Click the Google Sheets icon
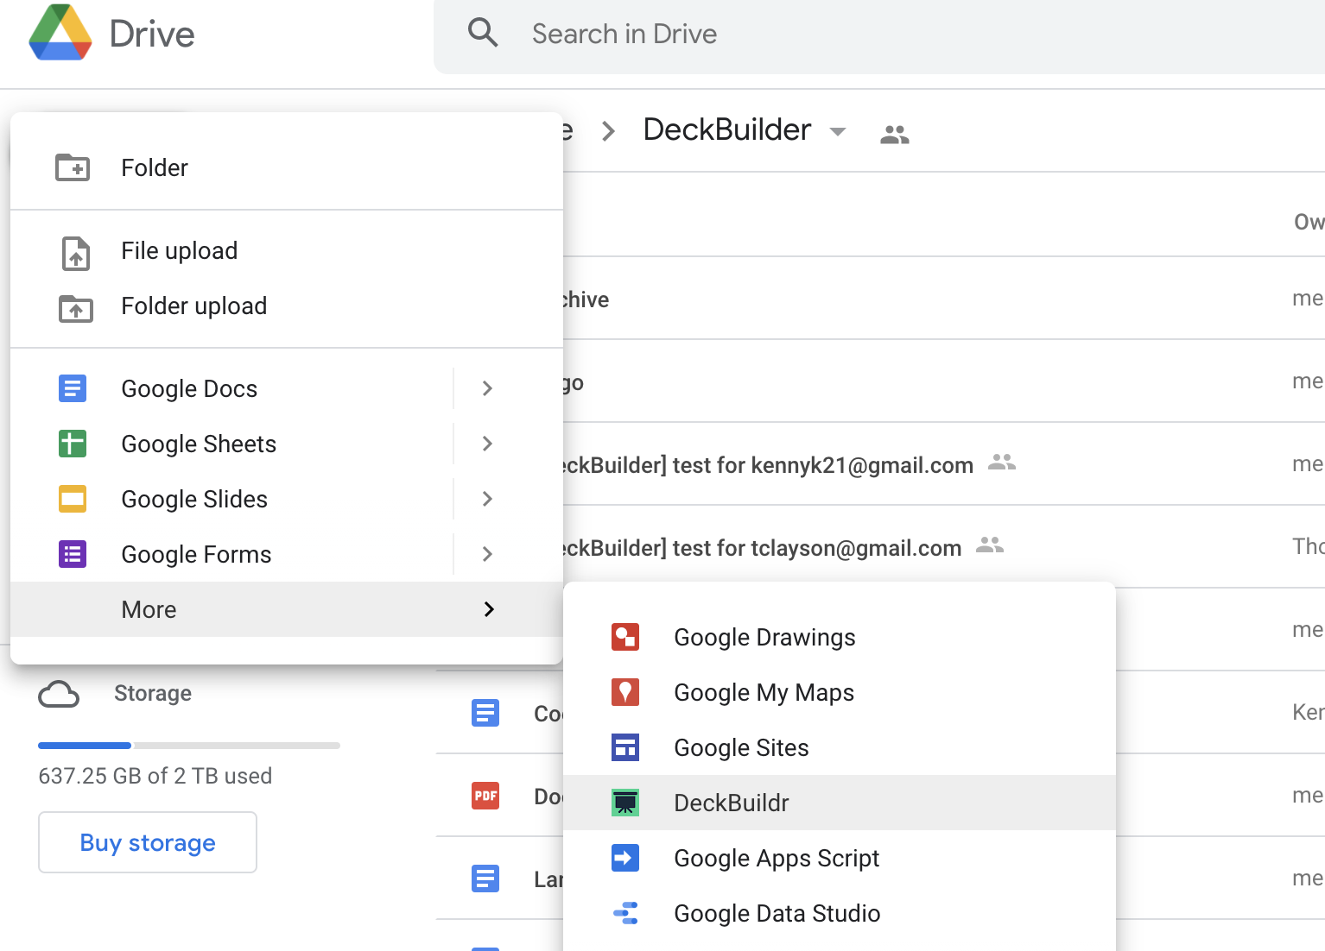 [73, 444]
